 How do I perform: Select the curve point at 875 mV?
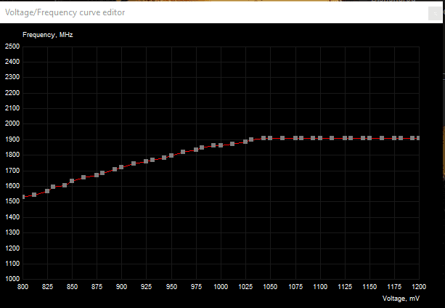point(97,175)
